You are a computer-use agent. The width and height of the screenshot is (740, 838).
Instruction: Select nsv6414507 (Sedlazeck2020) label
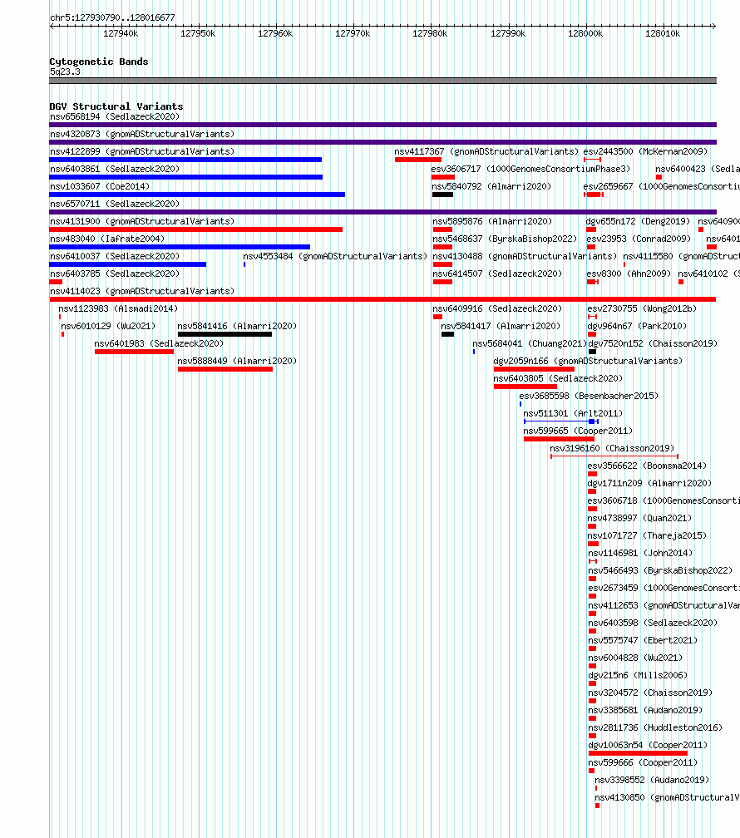(497, 274)
